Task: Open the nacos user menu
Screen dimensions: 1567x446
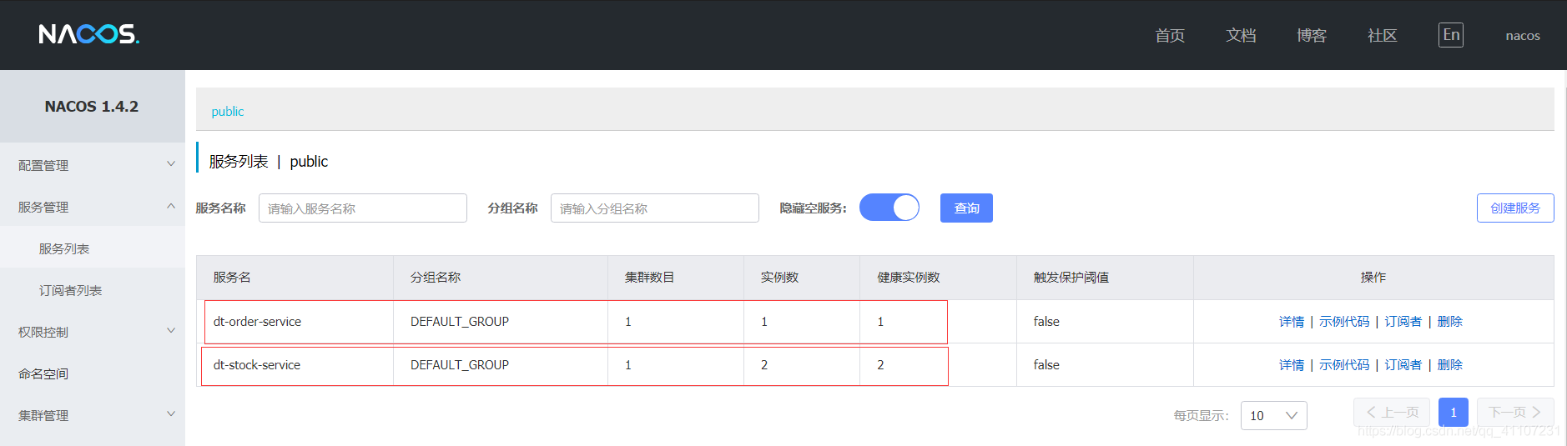Action: click(1523, 35)
